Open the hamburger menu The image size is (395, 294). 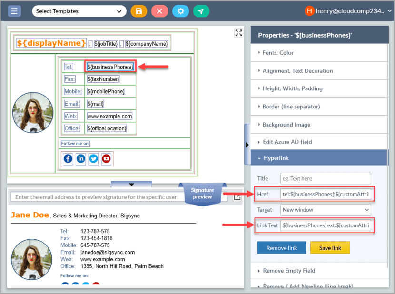click(x=14, y=11)
